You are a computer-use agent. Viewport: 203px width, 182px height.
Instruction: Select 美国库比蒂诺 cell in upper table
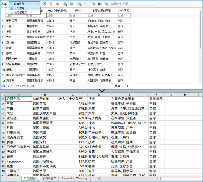(x=36, y=21)
